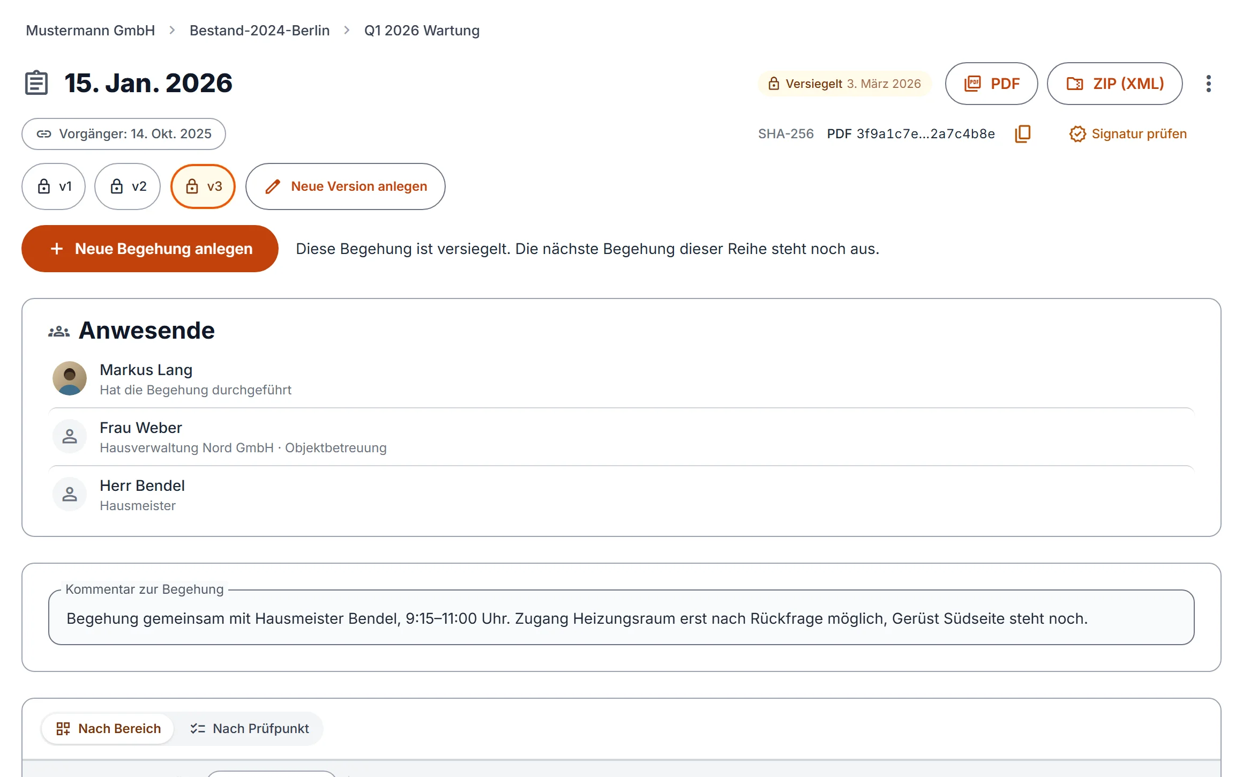Click the Anwesende group icon
This screenshot has width=1243, height=777.
59,332
